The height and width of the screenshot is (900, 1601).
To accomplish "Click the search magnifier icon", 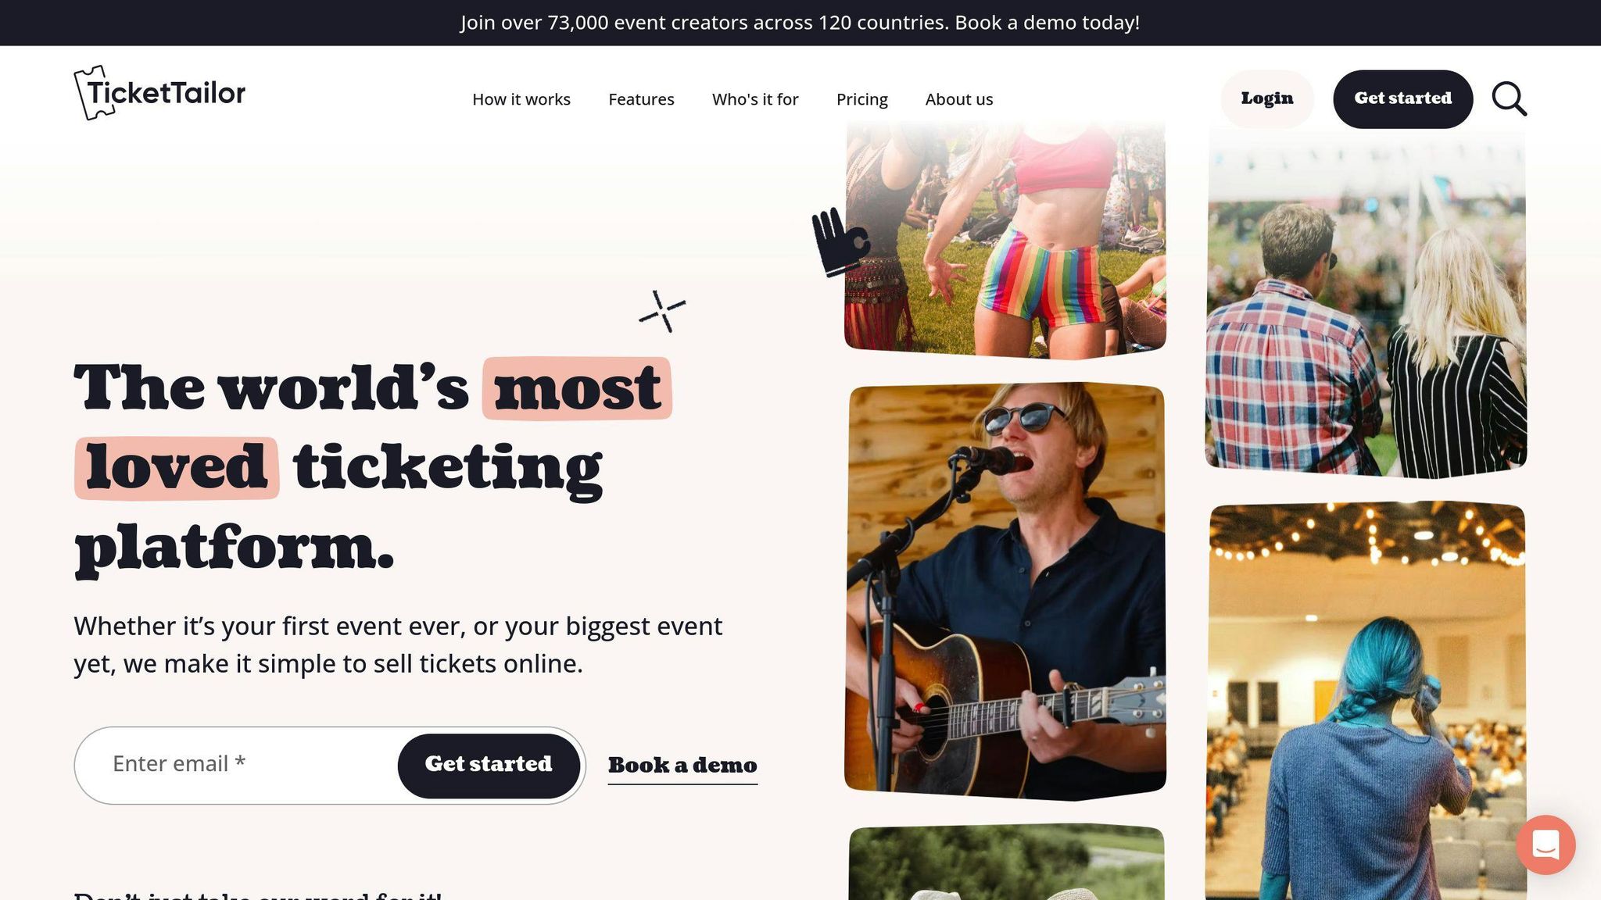I will pyautogui.click(x=1509, y=99).
